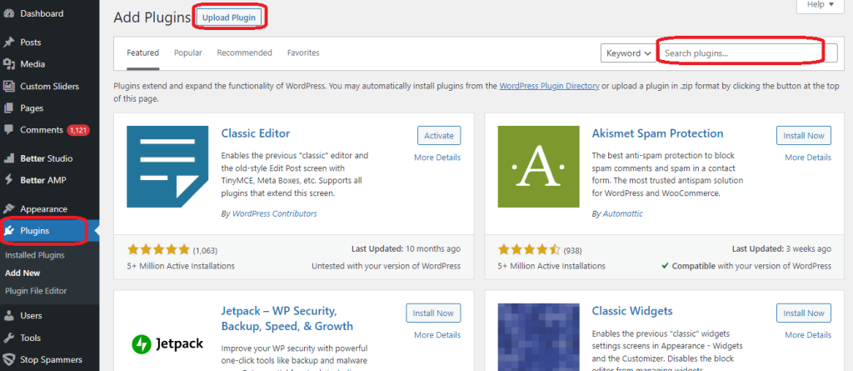Viewport: 853px width, 371px height.
Task: Click the Tools wrench icon
Action: coord(8,338)
